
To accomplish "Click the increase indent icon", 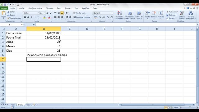I will click(x=70, y=17).
